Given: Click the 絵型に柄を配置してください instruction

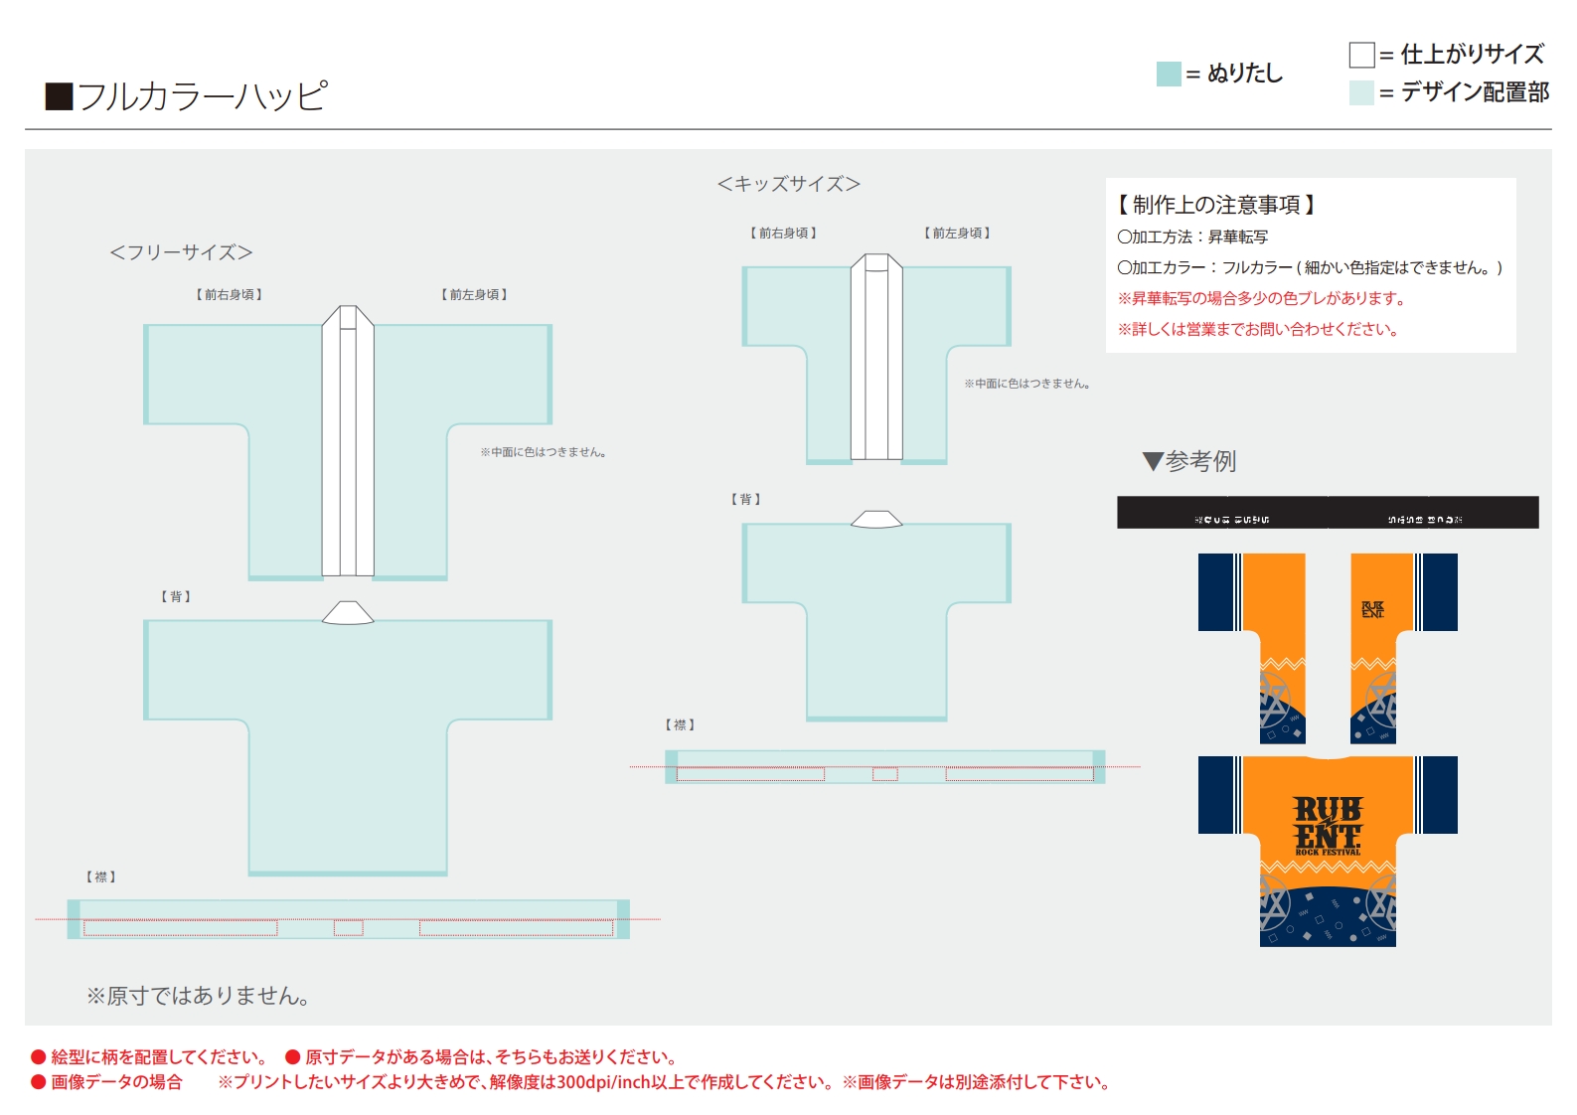Looking at the screenshot, I should coord(150,1057).
